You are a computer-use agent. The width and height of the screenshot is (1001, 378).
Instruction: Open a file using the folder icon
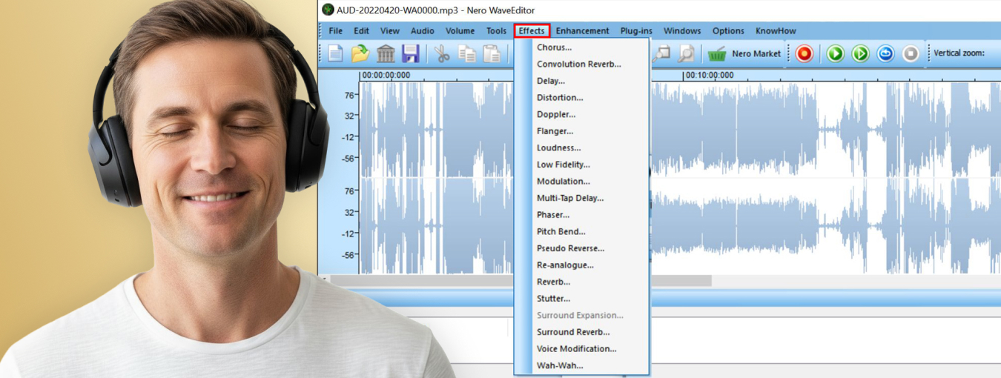point(360,53)
